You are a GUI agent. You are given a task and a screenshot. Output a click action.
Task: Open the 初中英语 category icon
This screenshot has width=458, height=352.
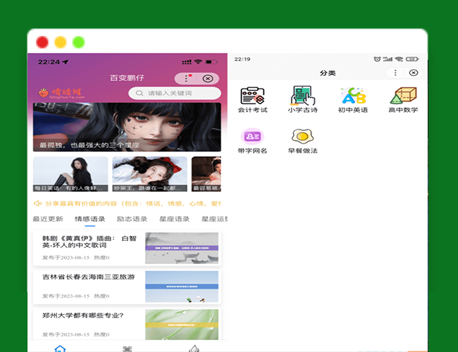tap(353, 96)
